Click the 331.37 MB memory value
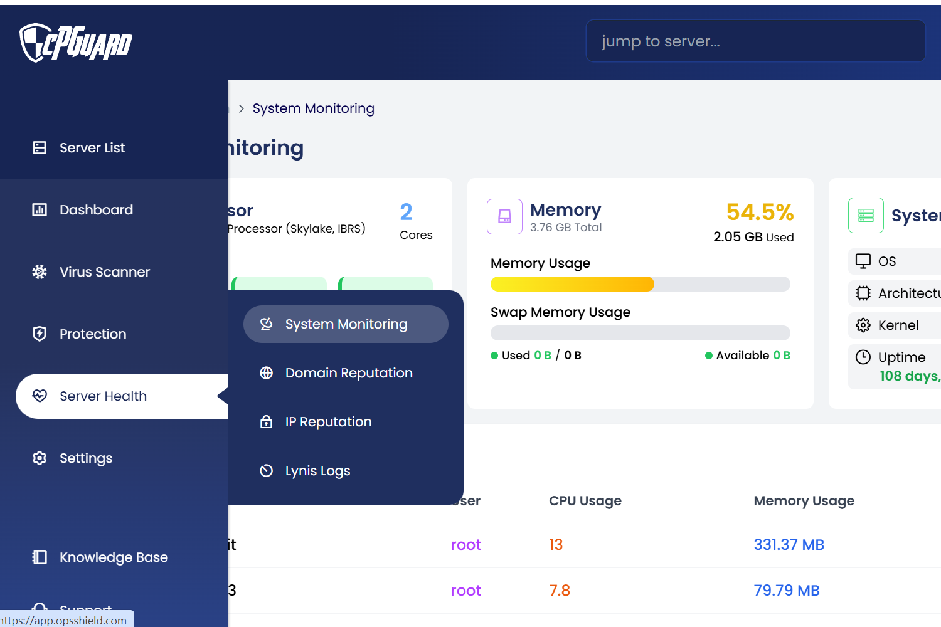 tap(789, 544)
